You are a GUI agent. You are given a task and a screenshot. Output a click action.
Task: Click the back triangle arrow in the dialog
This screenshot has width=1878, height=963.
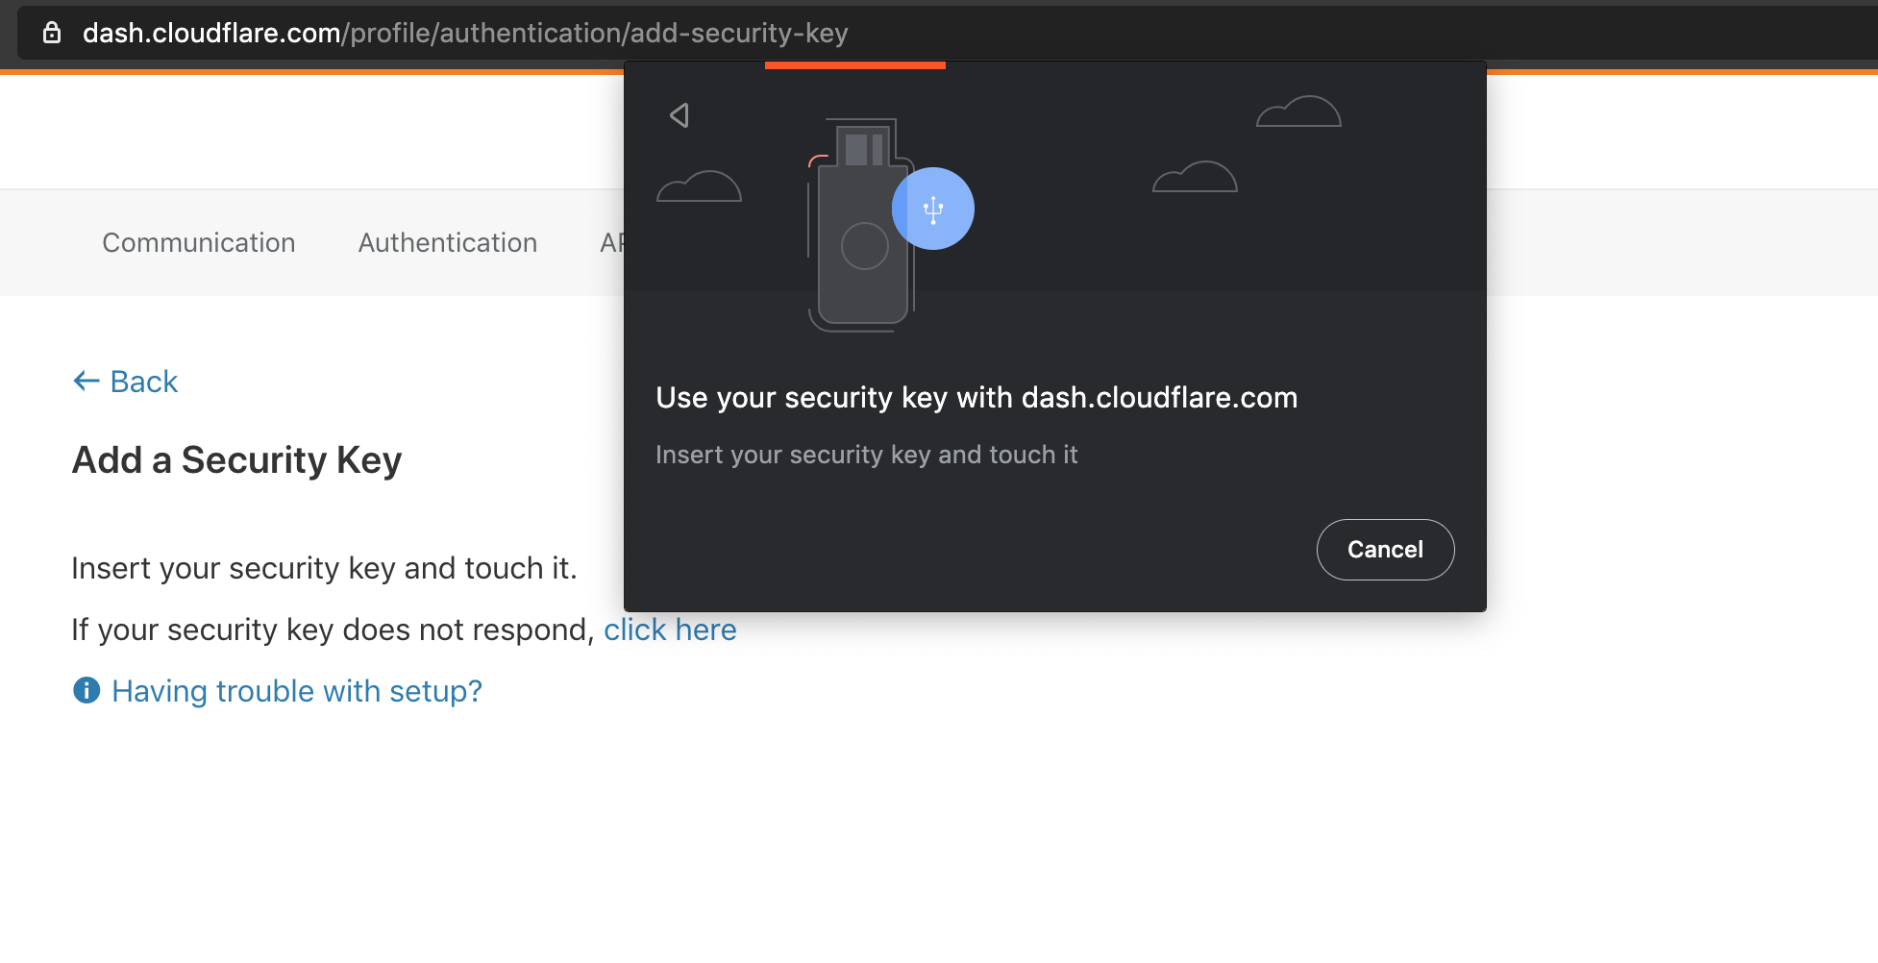pos(680,115)
